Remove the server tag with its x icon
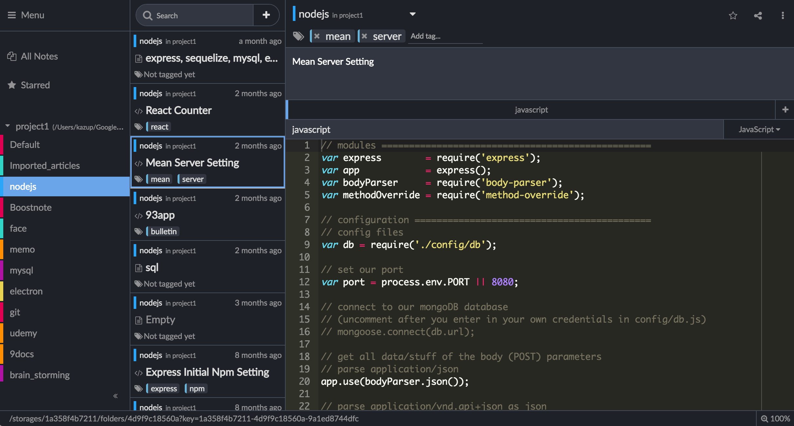Viewport: 794px width, 426px height. (x=364, y=36)
